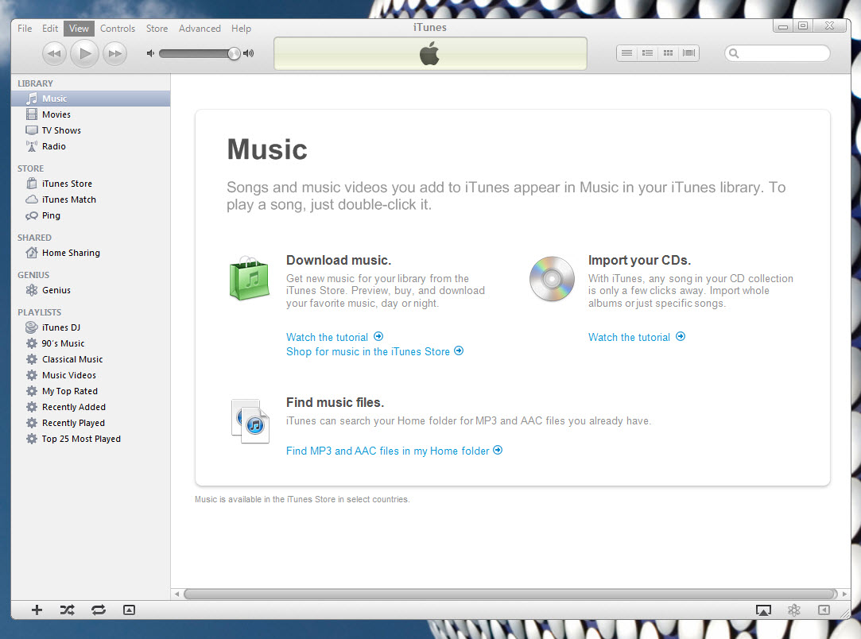
Task: Select Genius in the sidebar
Action: 91,290
